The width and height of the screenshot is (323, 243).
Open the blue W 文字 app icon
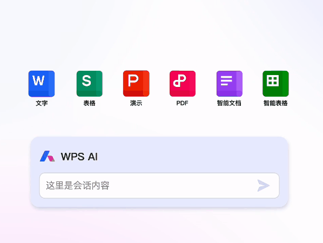[x=42, y=84]
